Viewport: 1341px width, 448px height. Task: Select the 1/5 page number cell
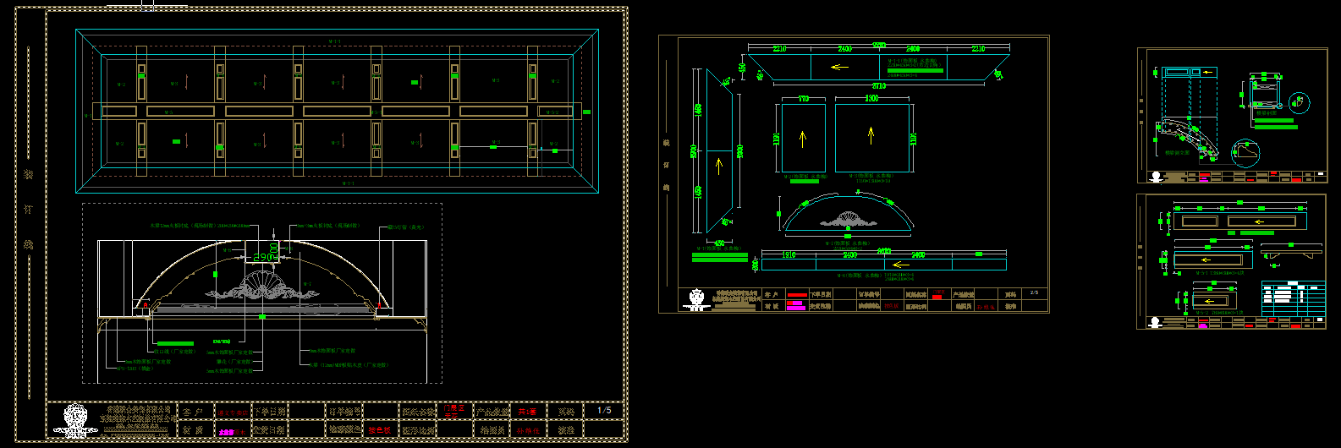[x=604, y=411]
